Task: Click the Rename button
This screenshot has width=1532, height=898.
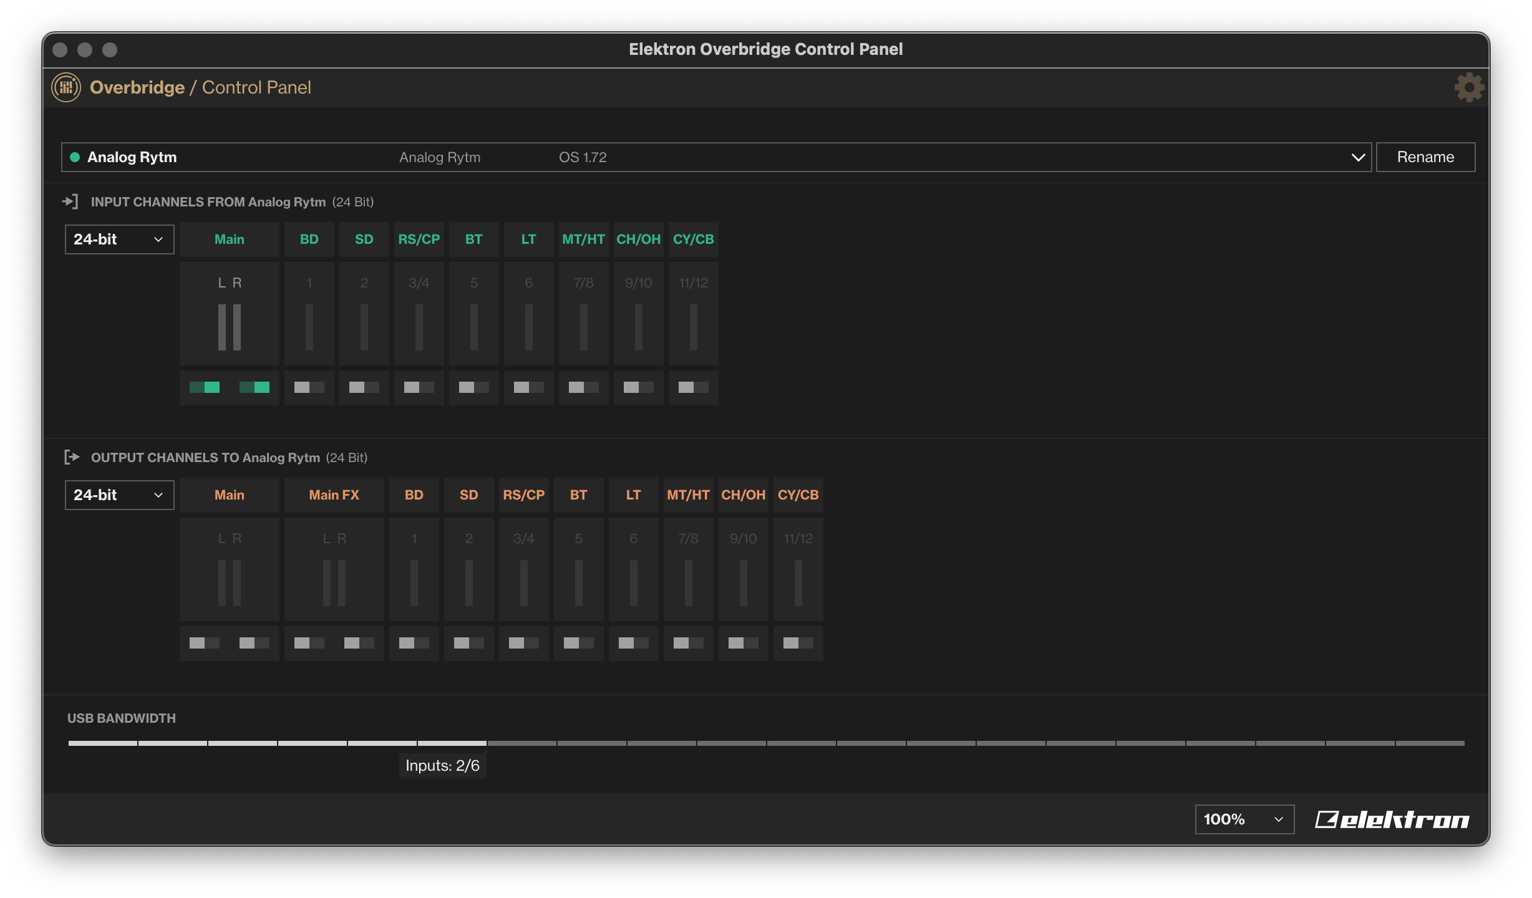Action: click(1425, 157)
